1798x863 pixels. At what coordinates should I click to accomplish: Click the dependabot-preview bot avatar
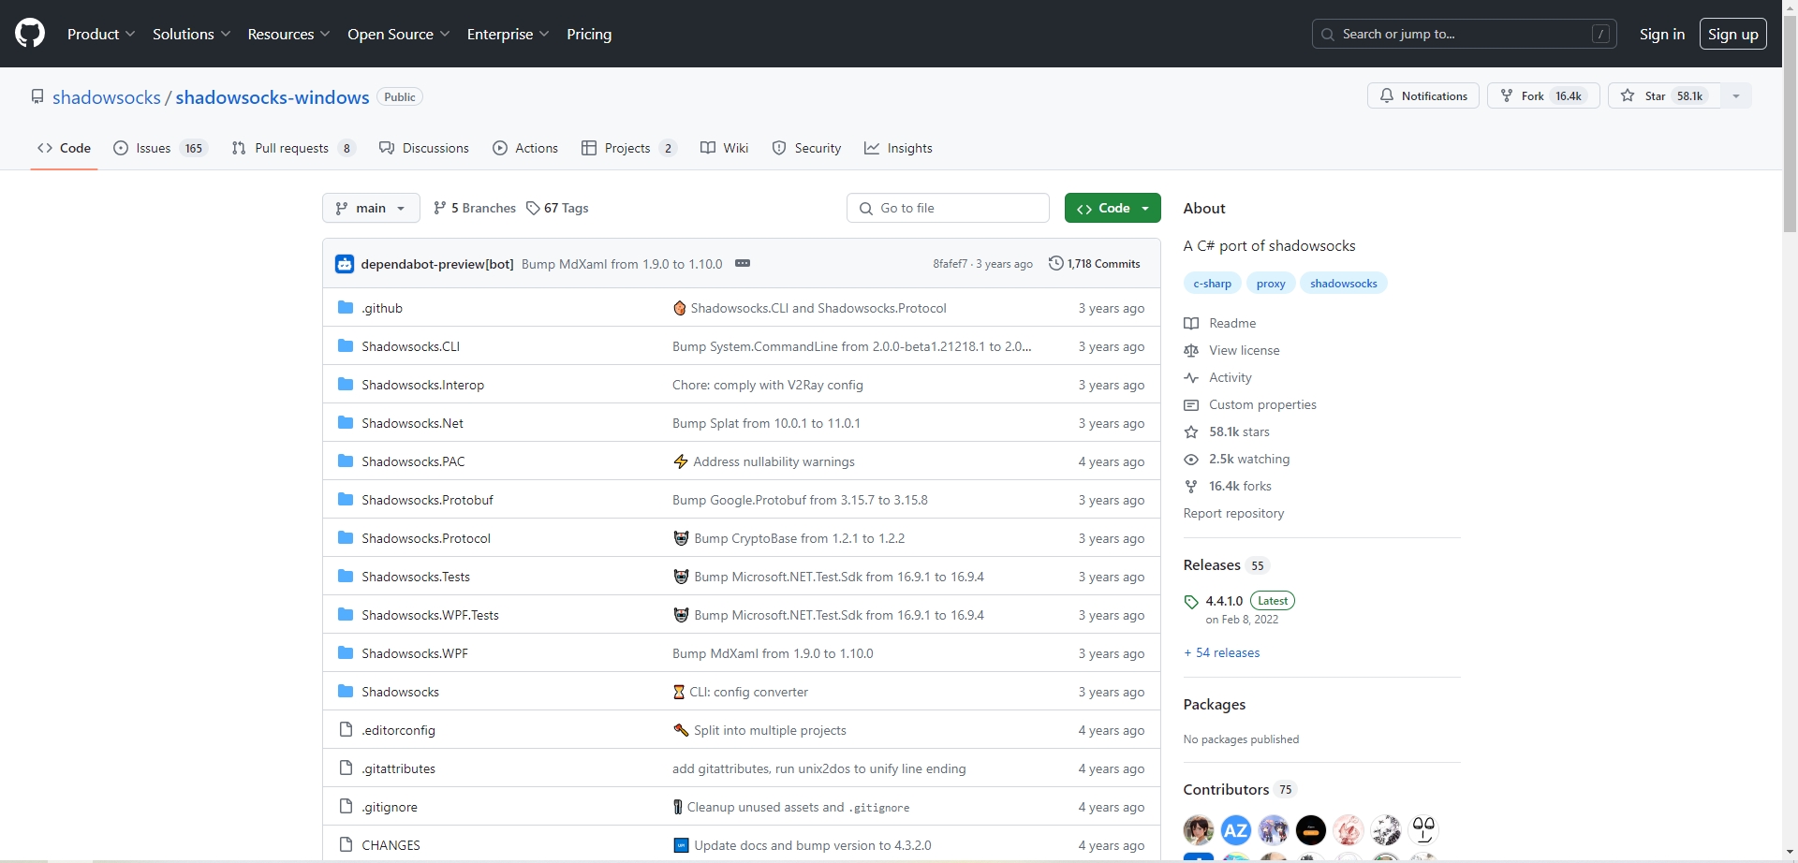pyautogui.click(x=345, y=264)
